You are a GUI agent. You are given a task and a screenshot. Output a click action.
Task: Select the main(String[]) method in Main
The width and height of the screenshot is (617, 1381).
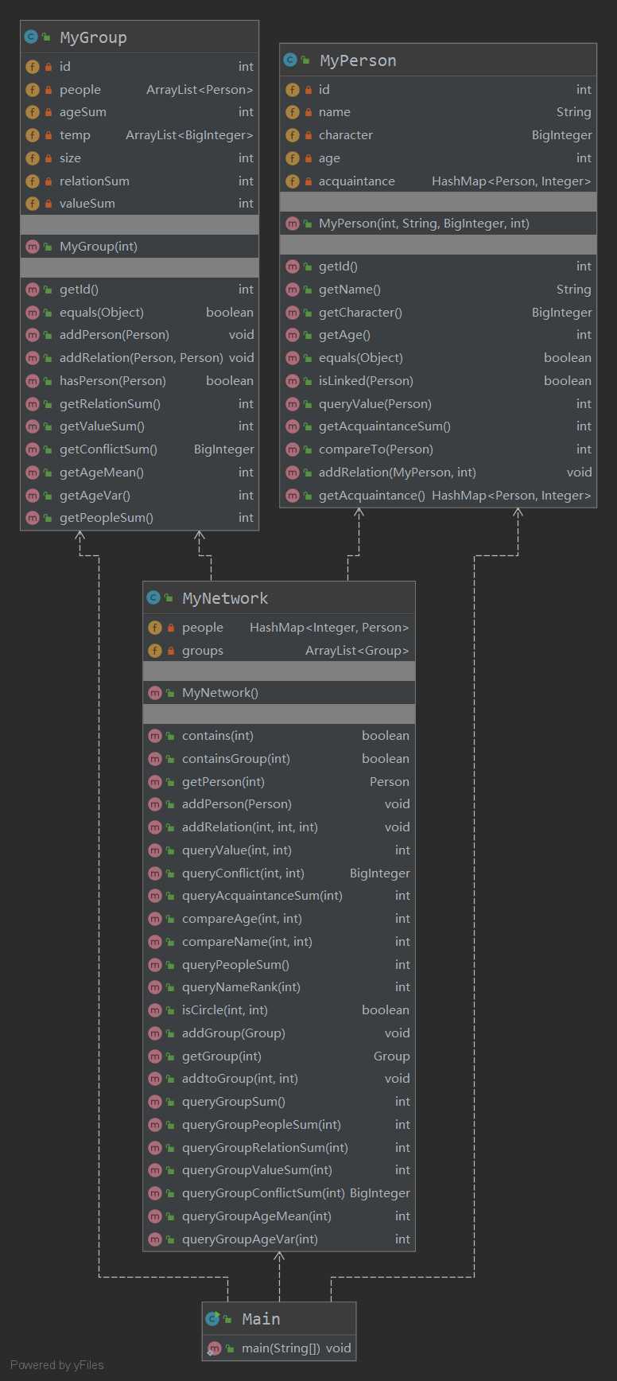point(279,1348)
